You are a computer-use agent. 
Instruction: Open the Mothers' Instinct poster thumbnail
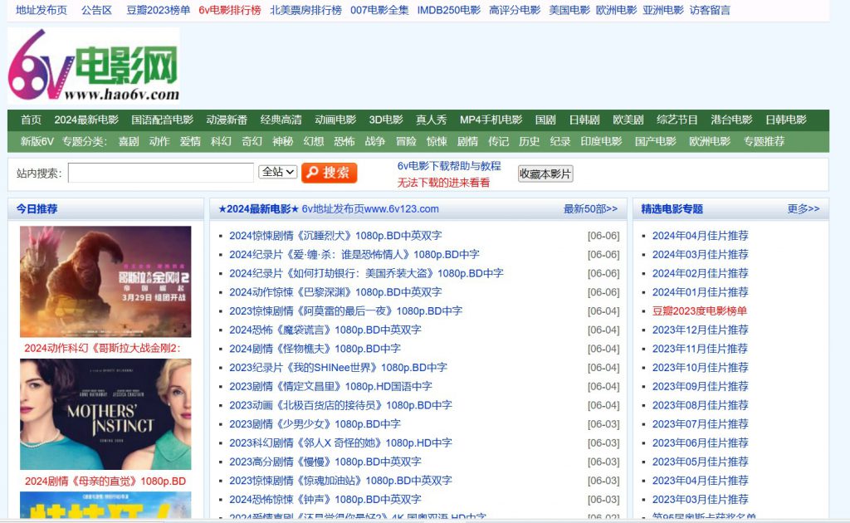tap(105, 413)
